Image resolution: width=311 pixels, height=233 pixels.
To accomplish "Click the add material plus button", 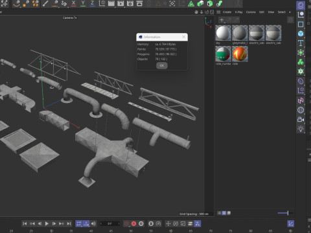I will point(222,20).
